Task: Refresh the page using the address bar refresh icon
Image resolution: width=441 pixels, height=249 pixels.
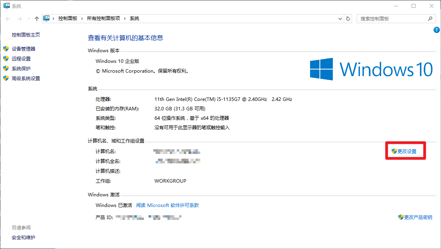Action: (x=348, y=18)
